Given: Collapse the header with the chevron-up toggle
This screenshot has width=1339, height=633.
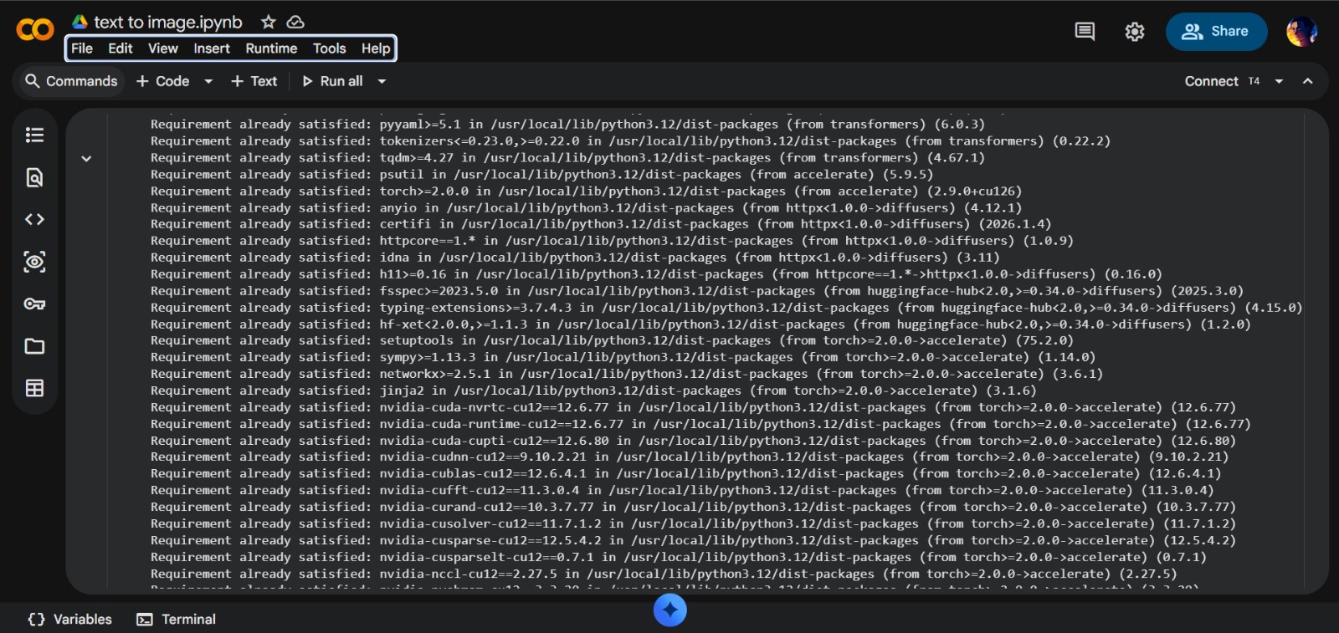Looking at the screenshot, I should (1307, 81).
